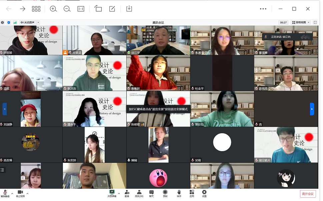Toggle the speaker sound off button
This screenshot has height=201, width=323.
tap(30, 22)
